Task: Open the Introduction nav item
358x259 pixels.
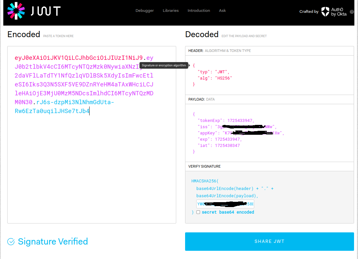Action: point(199,11)
